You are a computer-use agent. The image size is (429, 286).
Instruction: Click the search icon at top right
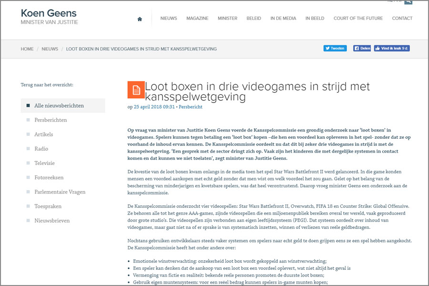pyautogui.click(x=408, y=2)
